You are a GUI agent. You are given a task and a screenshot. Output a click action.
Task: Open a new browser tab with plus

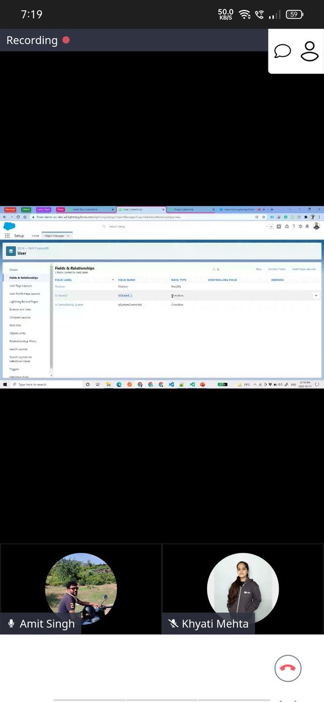[x=272, y=209]
